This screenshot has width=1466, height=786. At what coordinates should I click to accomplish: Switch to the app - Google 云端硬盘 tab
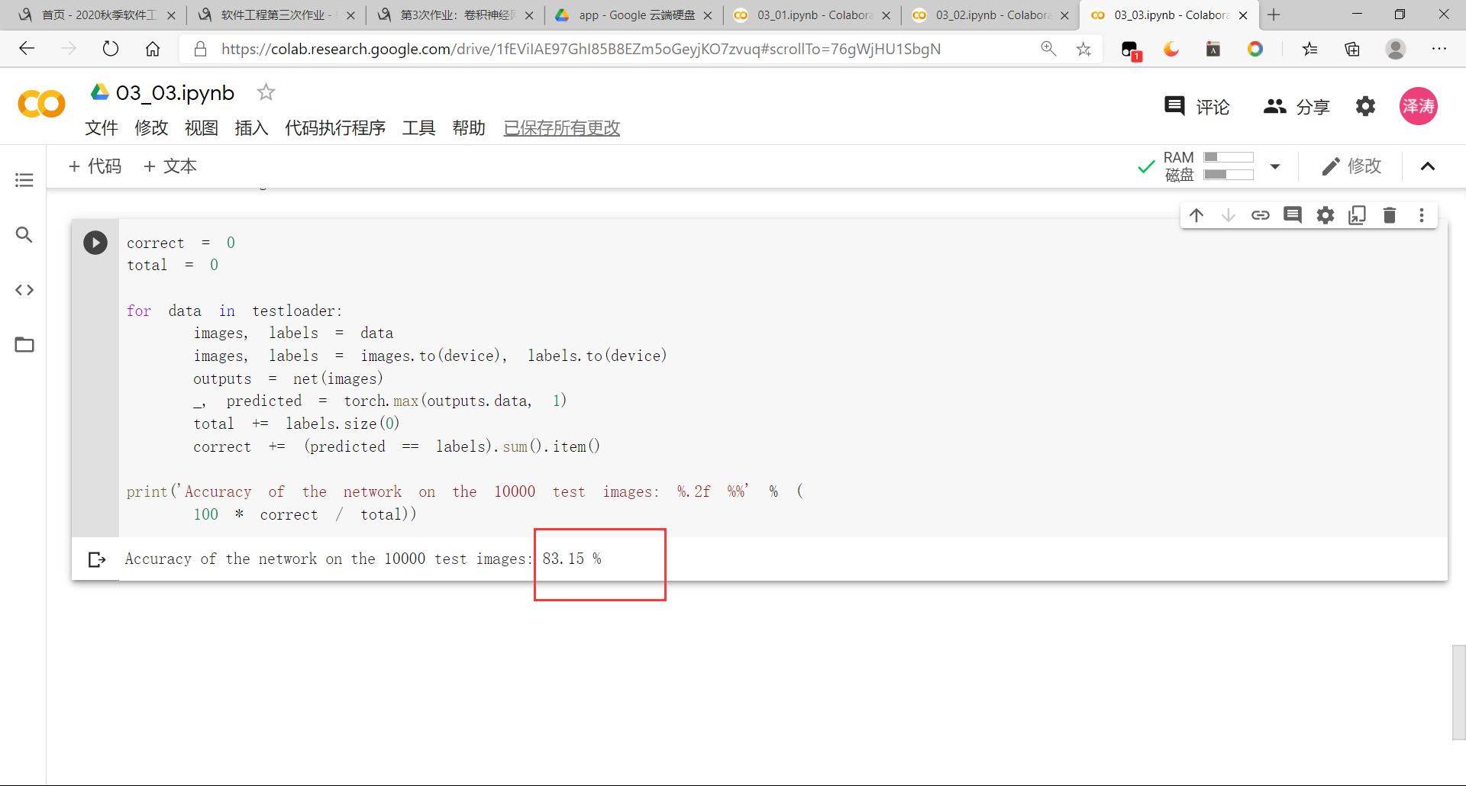point(633,15)
